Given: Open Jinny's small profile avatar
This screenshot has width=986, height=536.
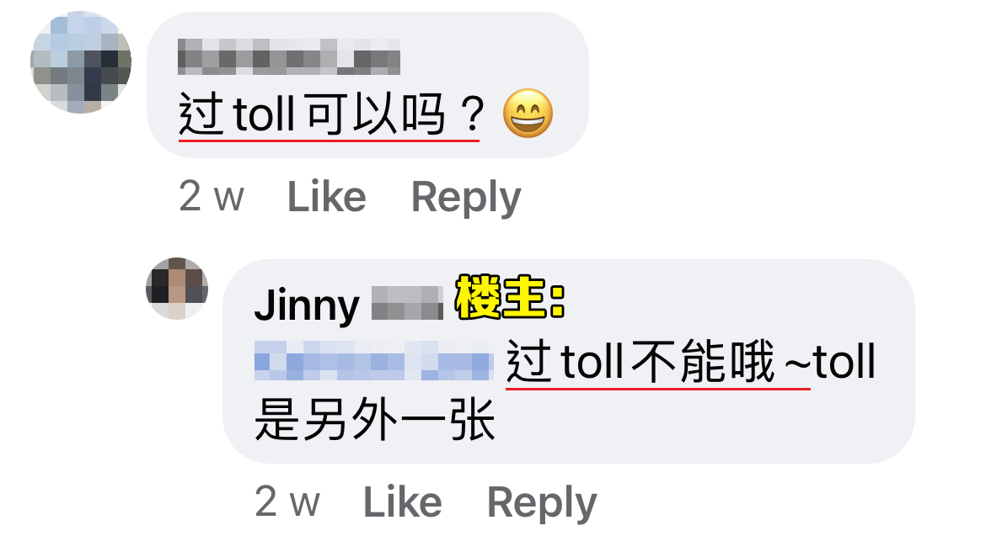Looking at the screenshot, I should click(x=177, y=288).
